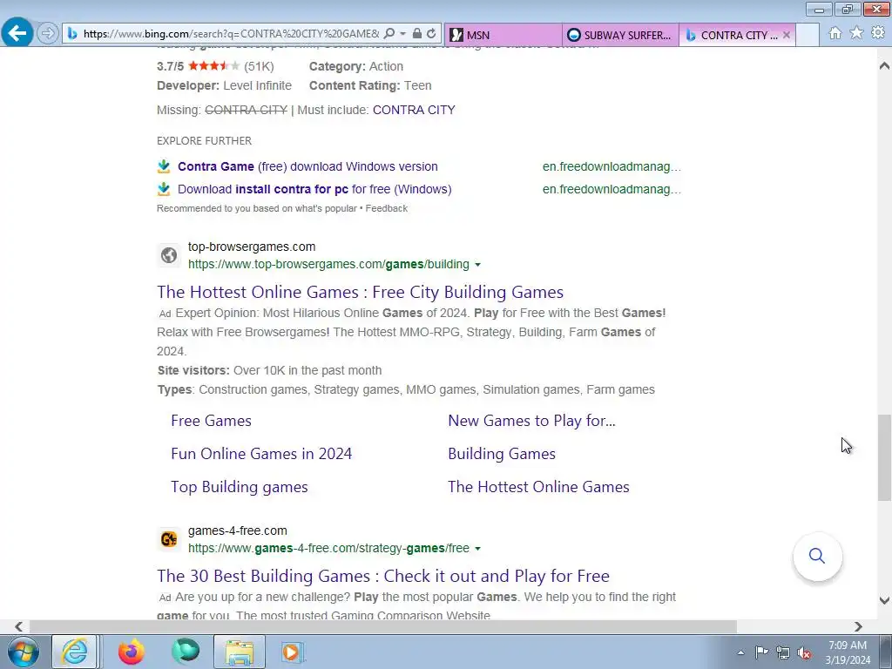Launch Firefox from the taskbar
This screenshot has height=669, width=892.
[x=131, y=652]
